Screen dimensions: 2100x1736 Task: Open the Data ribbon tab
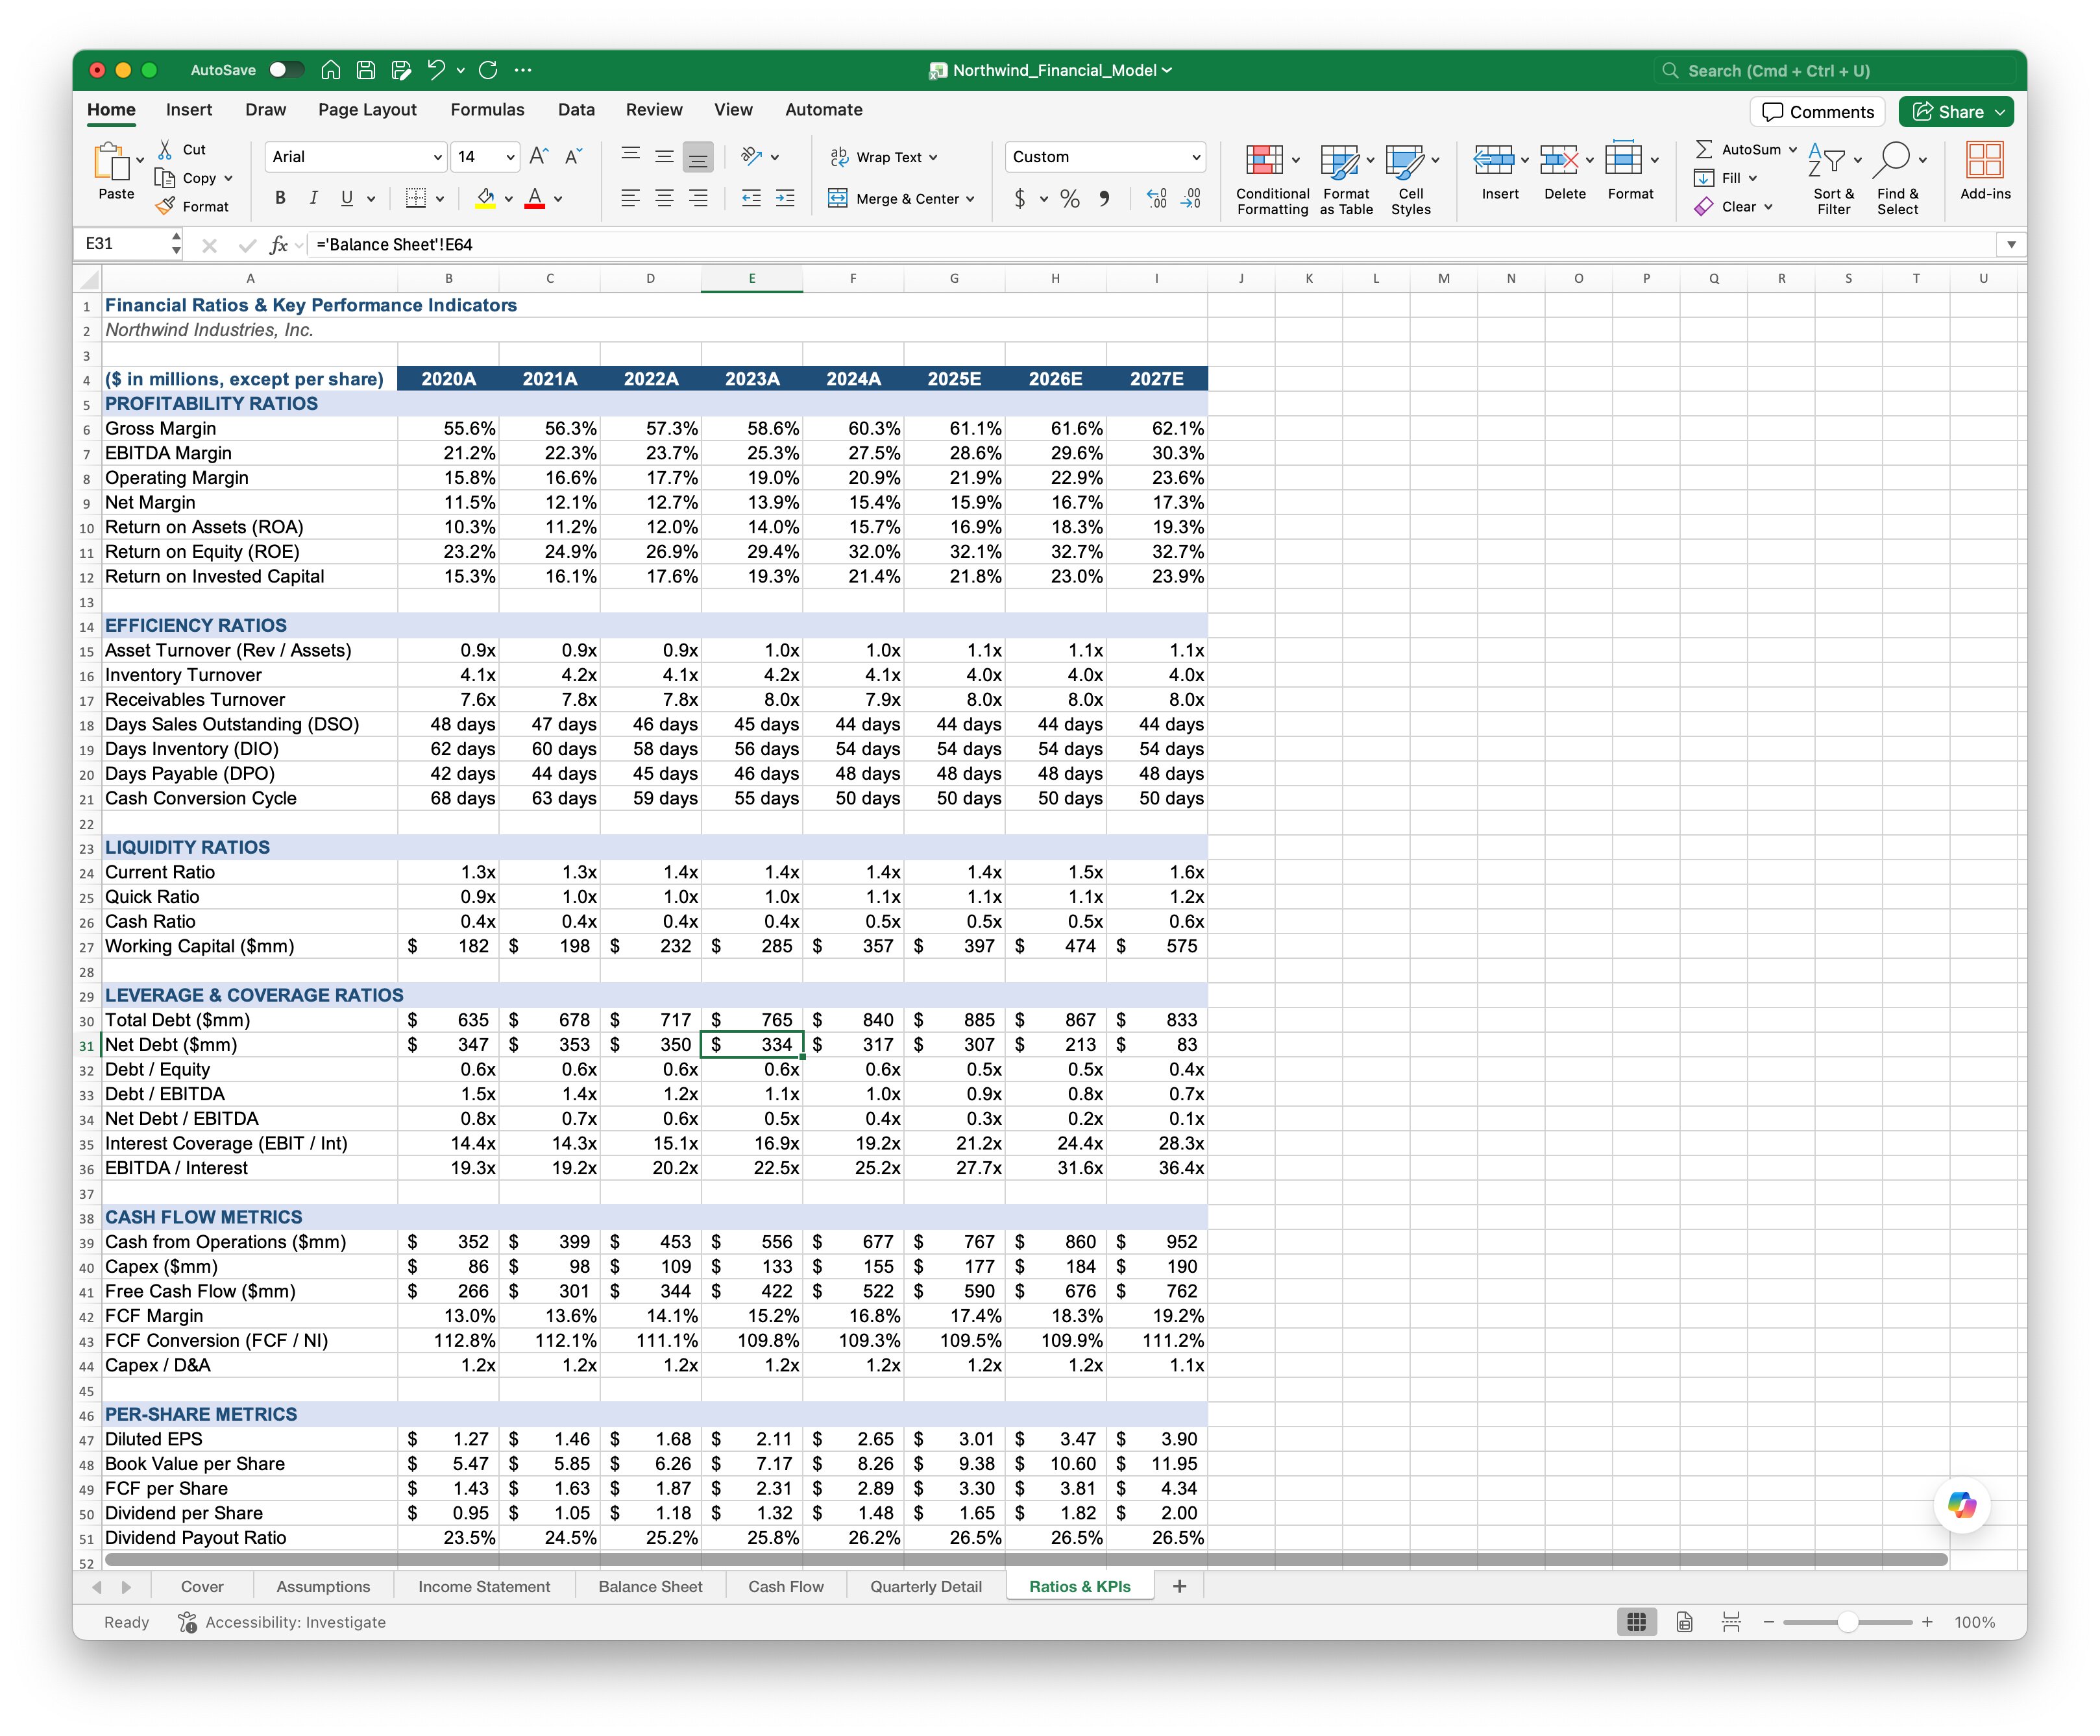(576, 110)
